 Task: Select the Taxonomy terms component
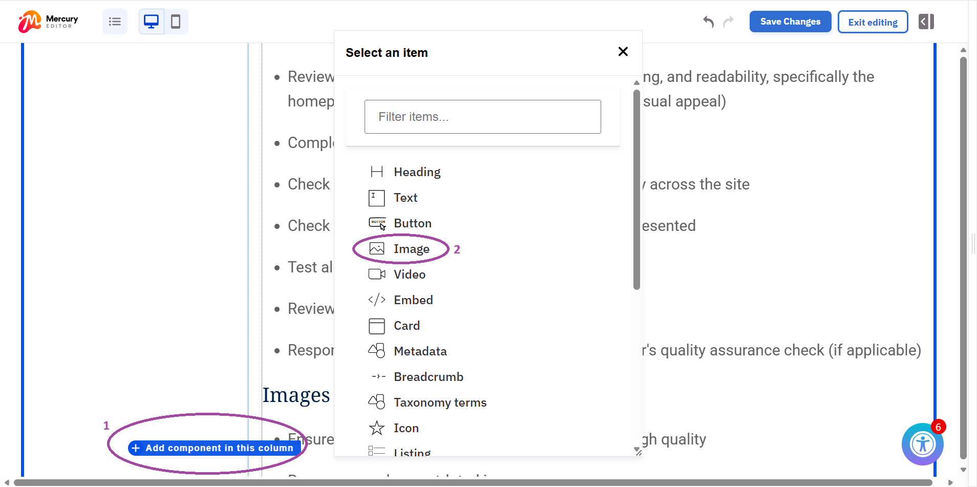point(440,403)
